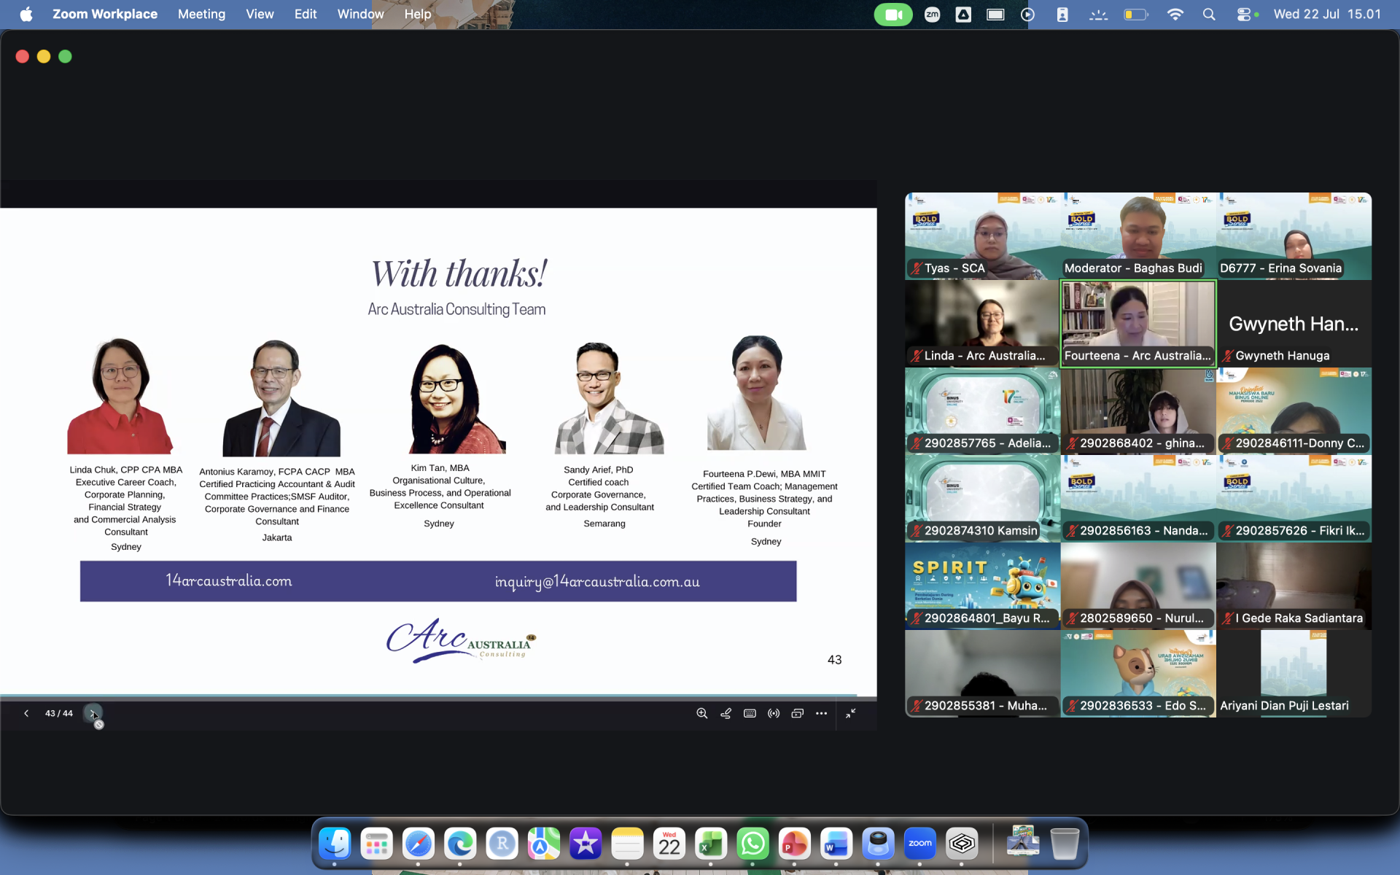Screen dimensions: 1400x875
Task: Open the more options ellipsis in slide toolbar
Action: click(822, 713)
